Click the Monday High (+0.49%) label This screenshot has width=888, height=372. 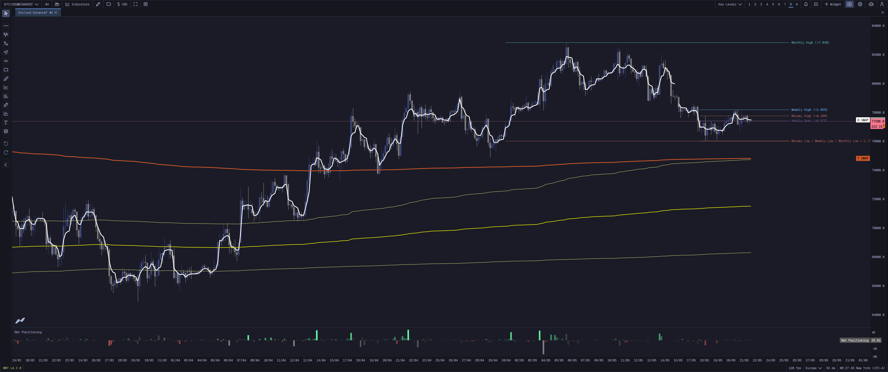[809, 116]
